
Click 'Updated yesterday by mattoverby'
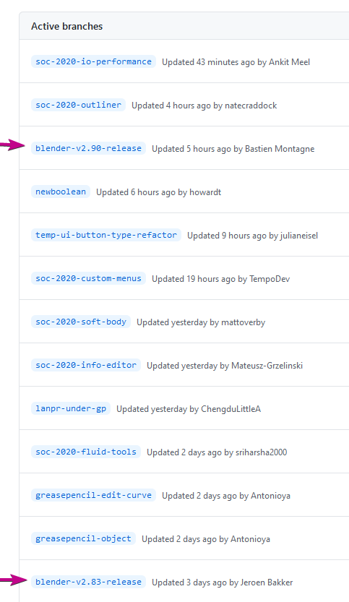201,322
